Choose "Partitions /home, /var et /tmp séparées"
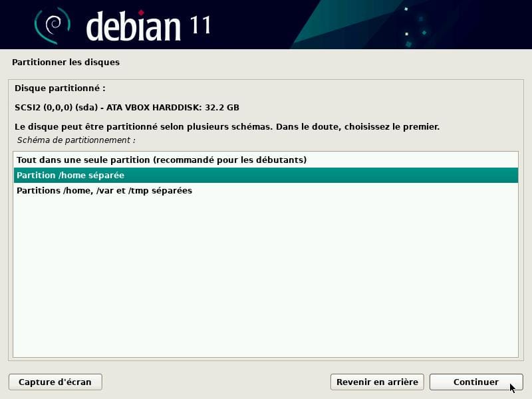 tap(104, 191)
